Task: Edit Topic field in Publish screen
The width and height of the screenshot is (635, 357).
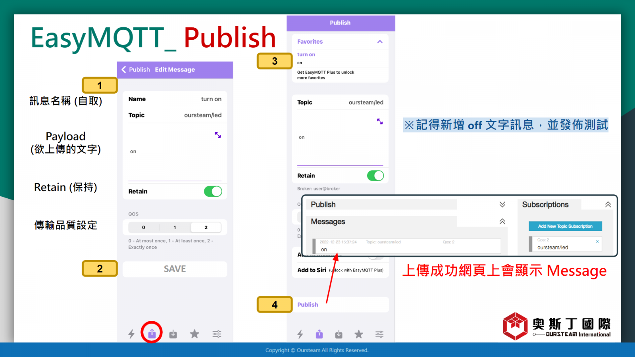Action: click(340, 102)
